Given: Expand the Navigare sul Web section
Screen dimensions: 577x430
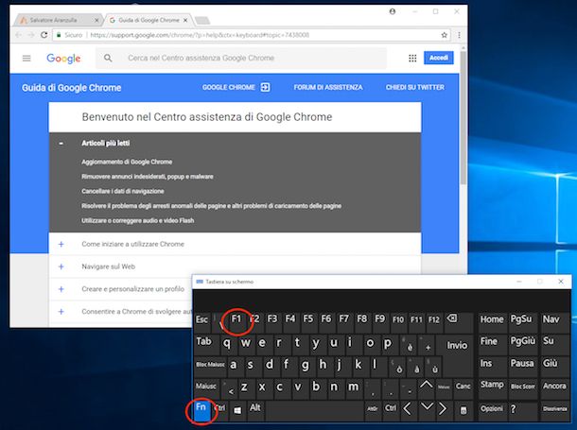Looking at the screenshot, I should click(x=61, y=267).
